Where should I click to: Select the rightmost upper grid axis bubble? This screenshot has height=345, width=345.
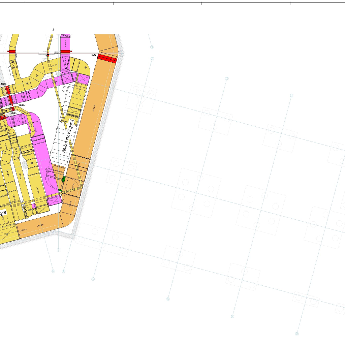click(291, 96)
